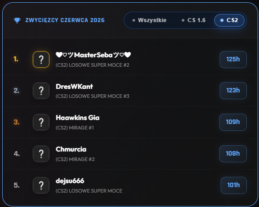Choose the CS2 filter pill
This screenshot has width=259, height=207.
[x=229, y=20]
